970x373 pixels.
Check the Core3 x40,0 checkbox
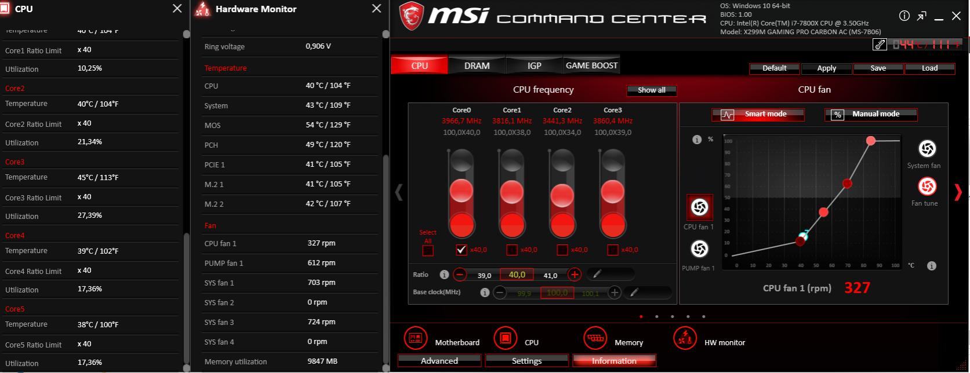point(612,250)
